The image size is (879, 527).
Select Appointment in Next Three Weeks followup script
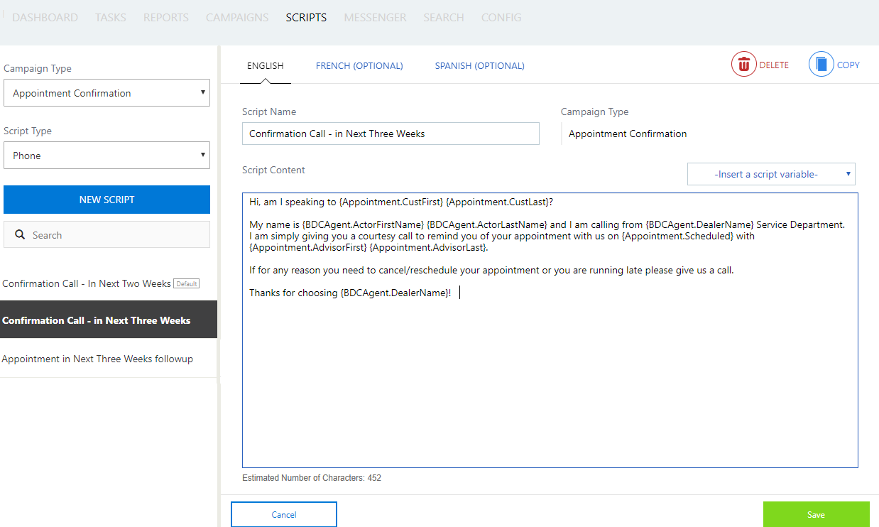tap(97, 359)
